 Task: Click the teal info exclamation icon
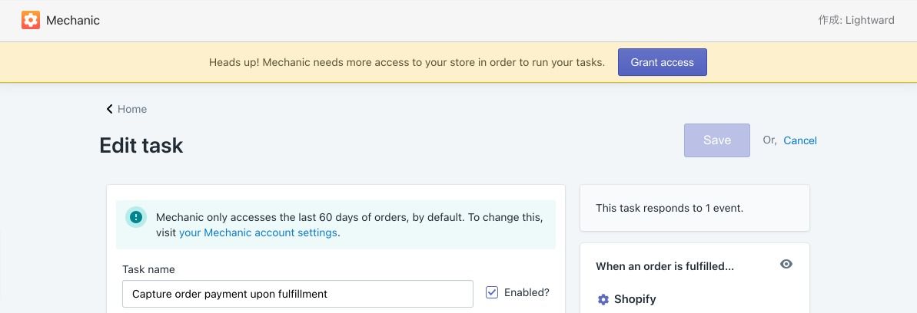coord(136,217)
